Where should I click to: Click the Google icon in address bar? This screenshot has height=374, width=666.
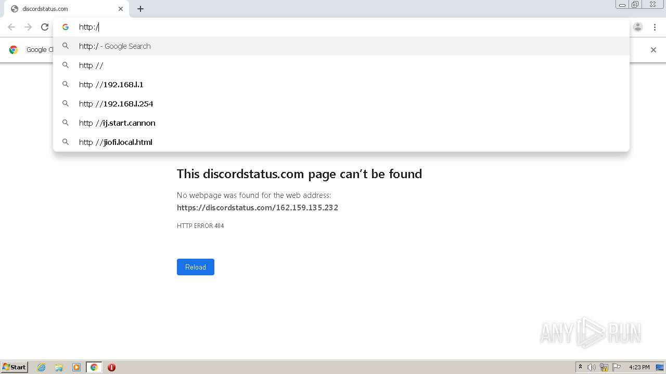click(66, 27)
